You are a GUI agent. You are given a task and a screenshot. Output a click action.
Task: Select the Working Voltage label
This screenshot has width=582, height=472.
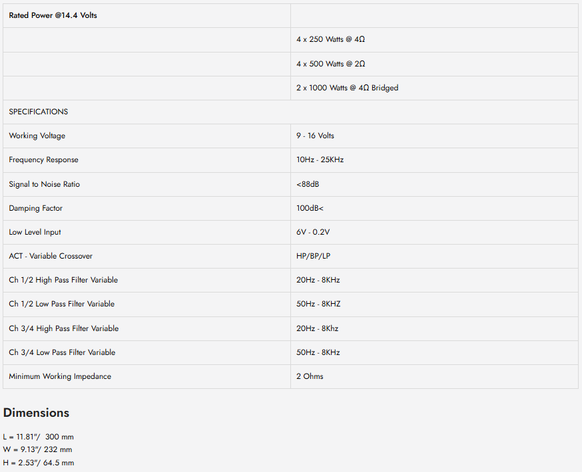(x=37, y=136)
